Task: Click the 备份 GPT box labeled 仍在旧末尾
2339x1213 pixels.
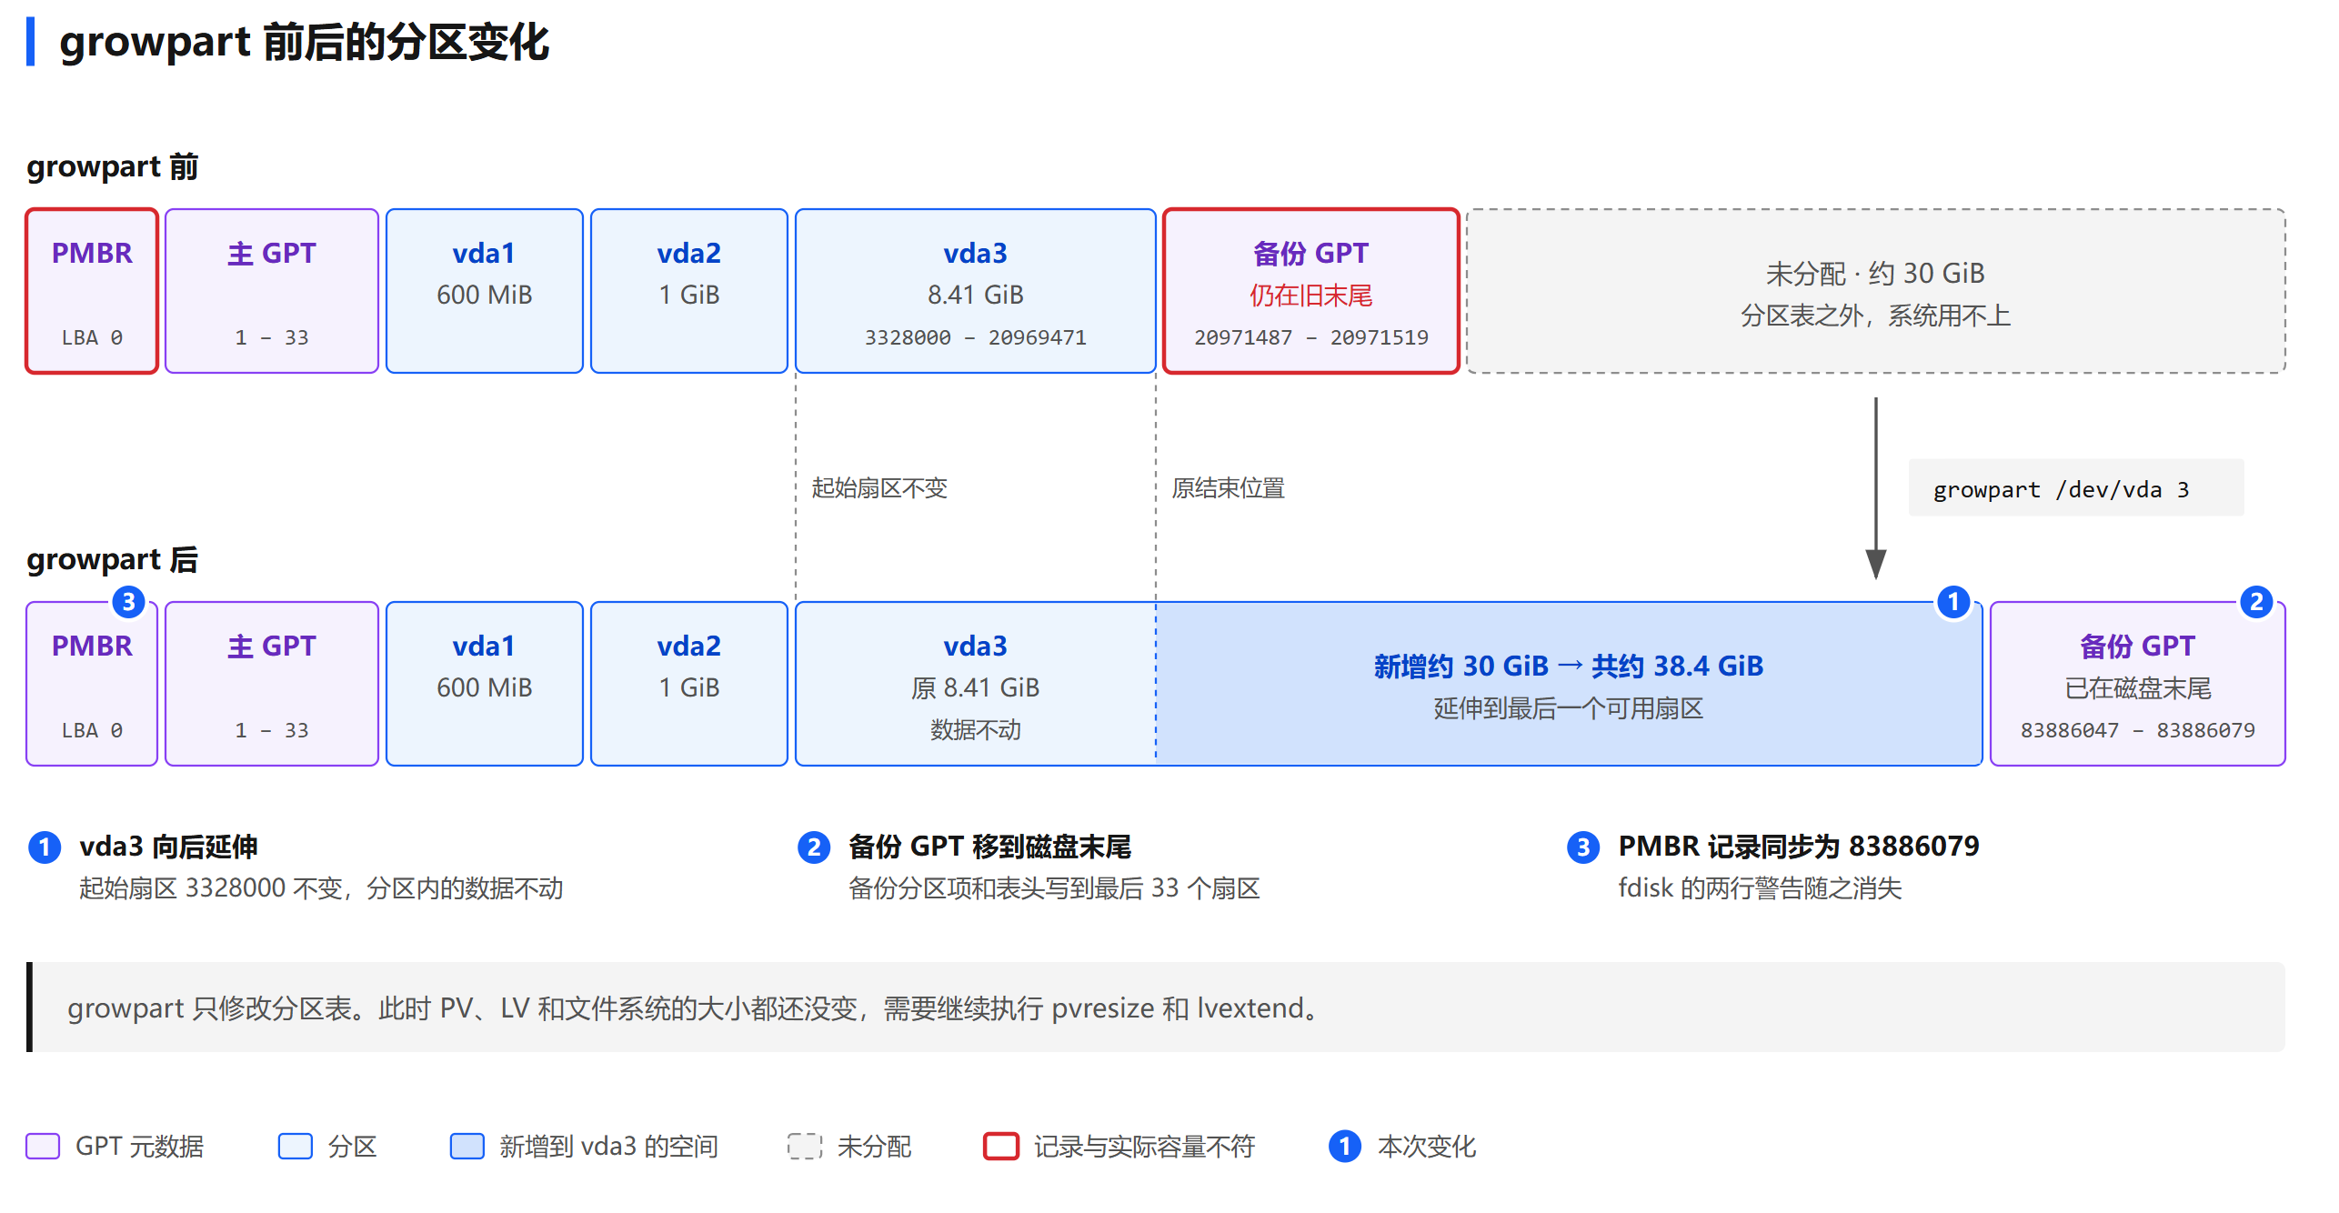Action: [1311, 291]
